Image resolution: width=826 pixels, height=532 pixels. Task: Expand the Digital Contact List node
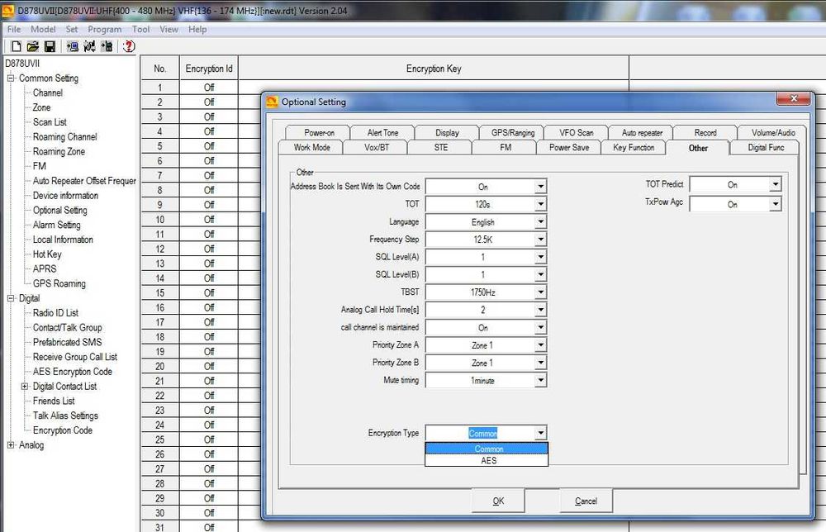(x=25, y=386)
